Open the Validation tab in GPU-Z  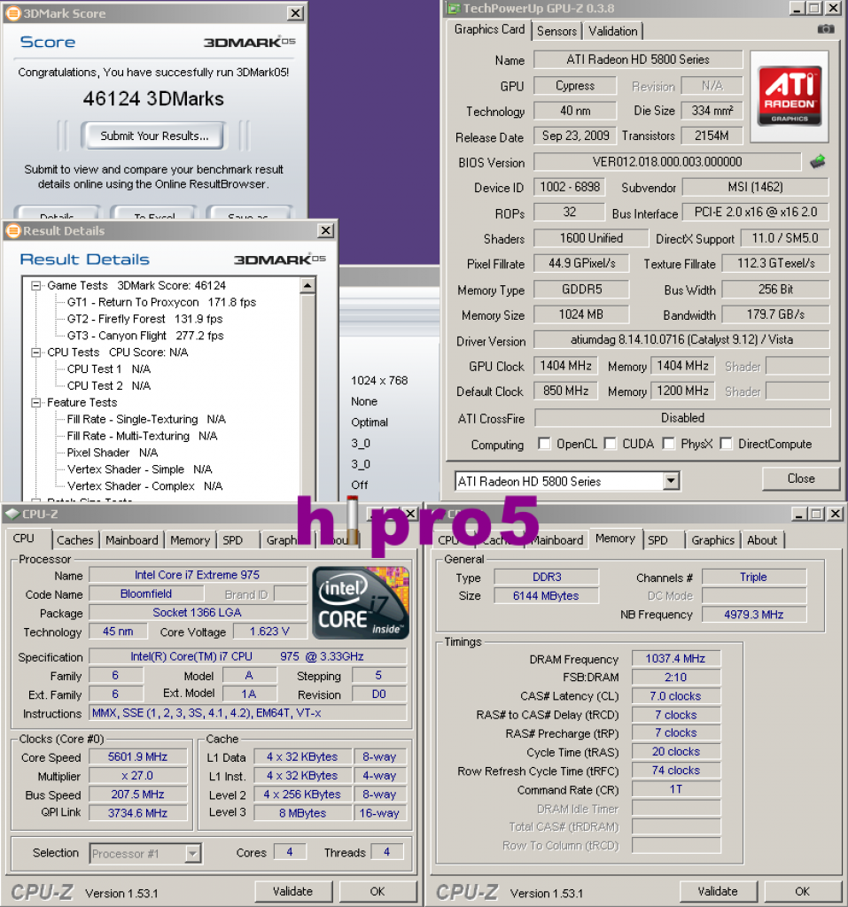tap(612, 31)
